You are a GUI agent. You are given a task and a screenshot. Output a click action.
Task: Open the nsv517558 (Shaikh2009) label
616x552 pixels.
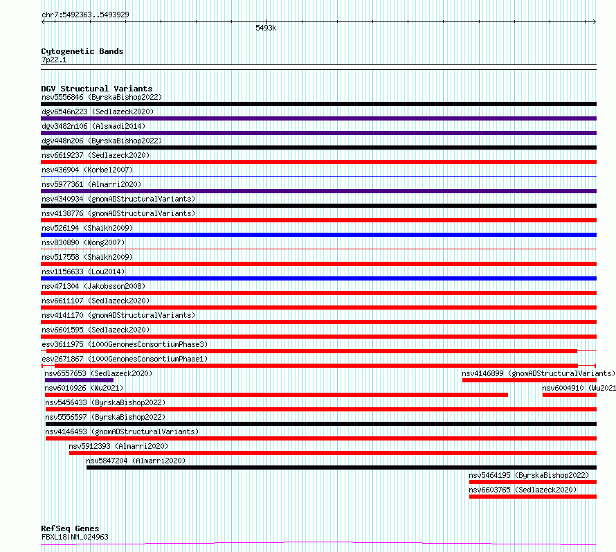click(x=87, y=257)
